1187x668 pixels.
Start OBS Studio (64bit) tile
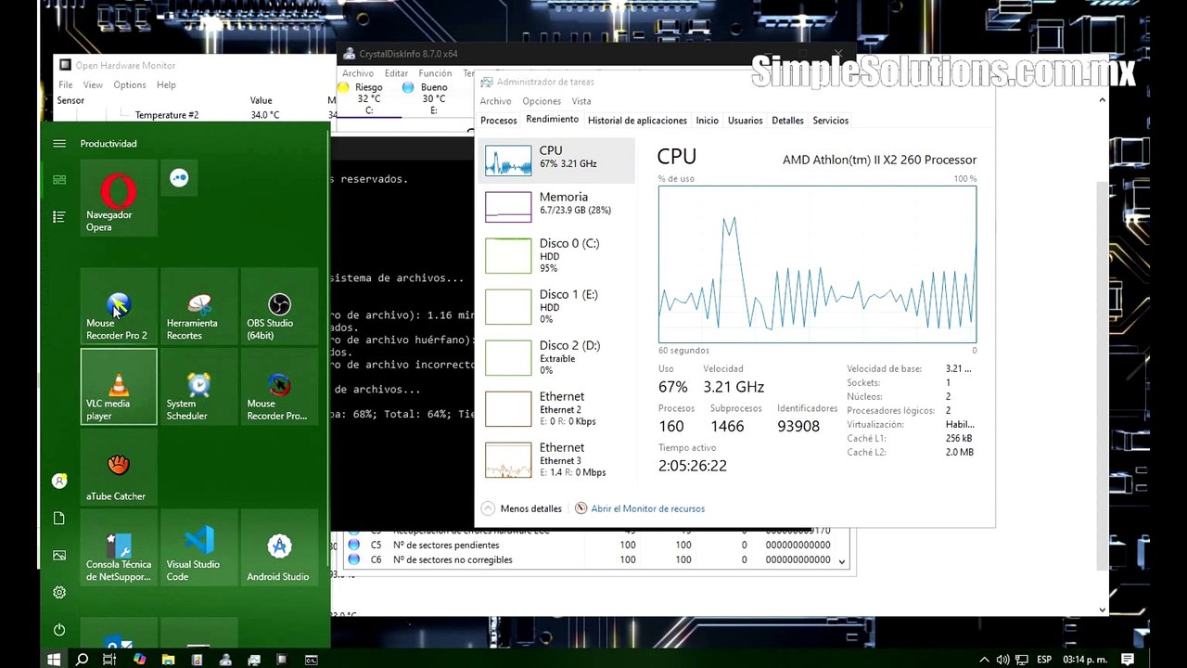[x=279, y=307]
